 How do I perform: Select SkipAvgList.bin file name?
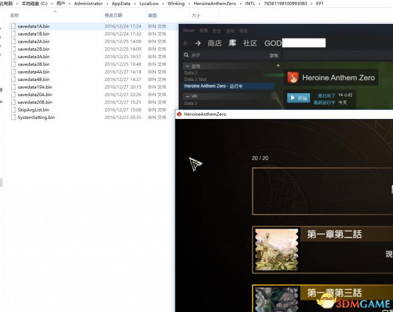(x=33, y=110)
